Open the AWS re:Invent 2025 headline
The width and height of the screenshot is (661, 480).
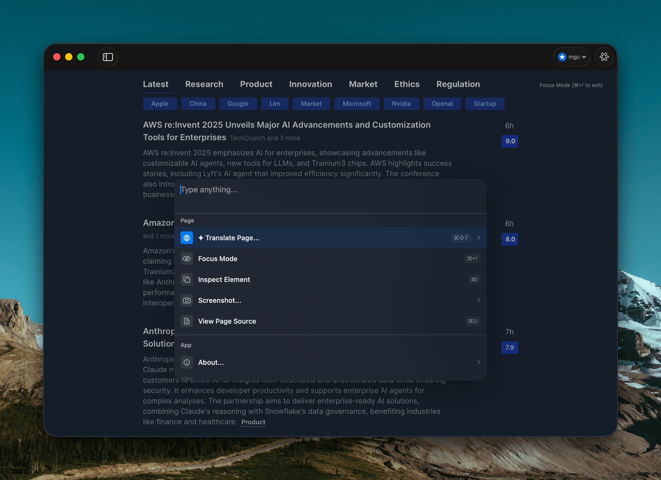tap(286, 125)
